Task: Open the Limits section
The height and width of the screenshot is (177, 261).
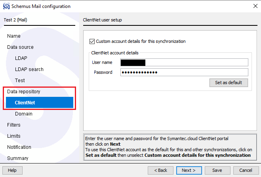Action: [x=13, y=136]
